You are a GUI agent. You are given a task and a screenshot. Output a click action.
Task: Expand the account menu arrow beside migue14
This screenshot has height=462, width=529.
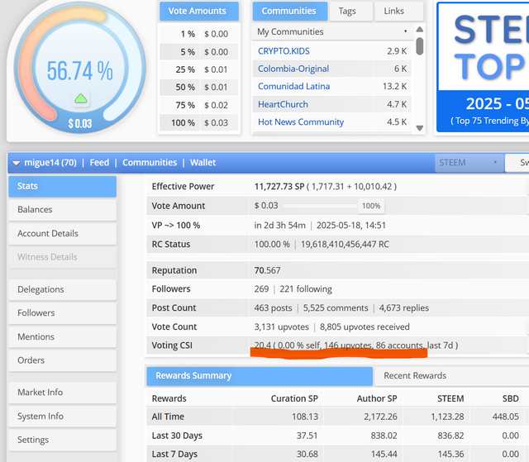pyautogui.click(x=16, y=163)
